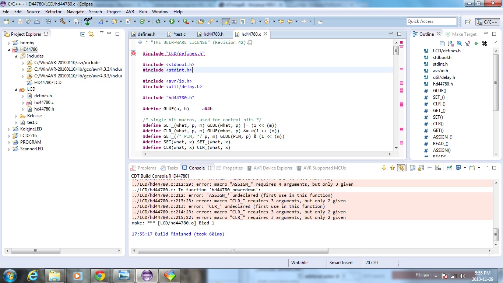Sort the Outline alphabetically
Screen dimensions: 503x283
tap(451, 43)
